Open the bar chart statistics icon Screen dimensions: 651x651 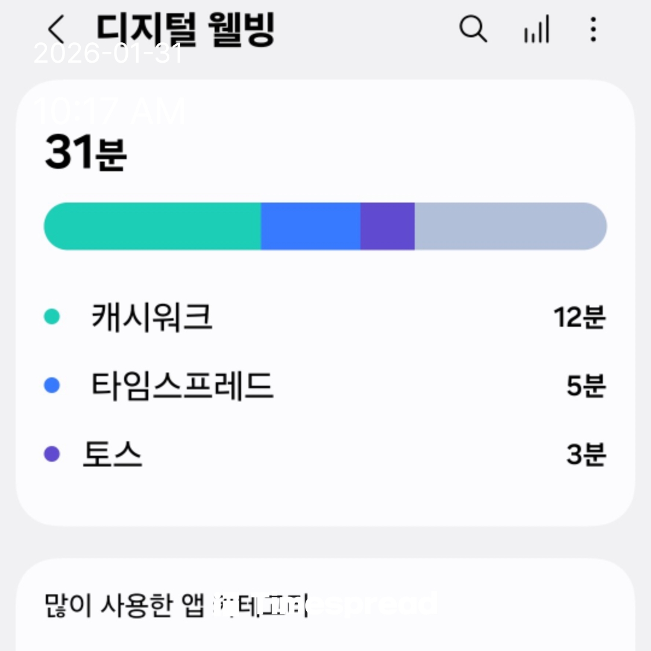(x=536, y=29)
